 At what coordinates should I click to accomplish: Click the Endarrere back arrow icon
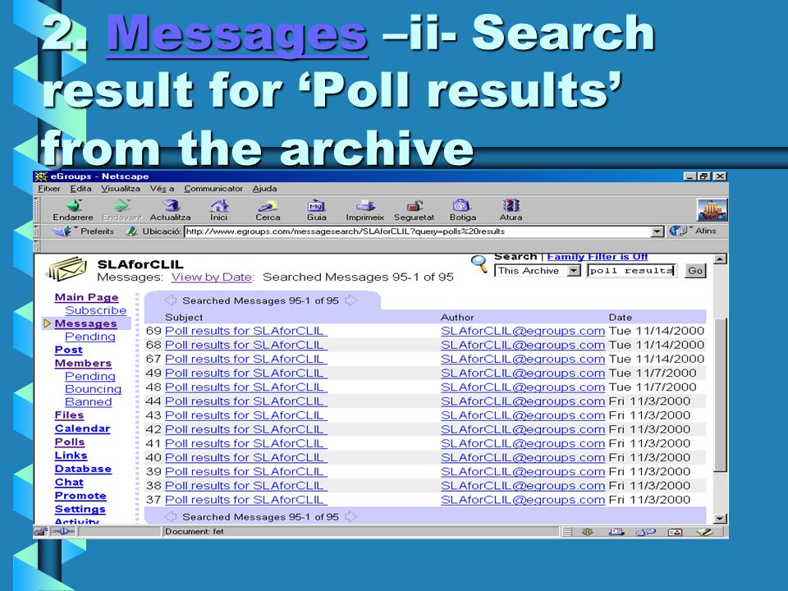(74, 205)
